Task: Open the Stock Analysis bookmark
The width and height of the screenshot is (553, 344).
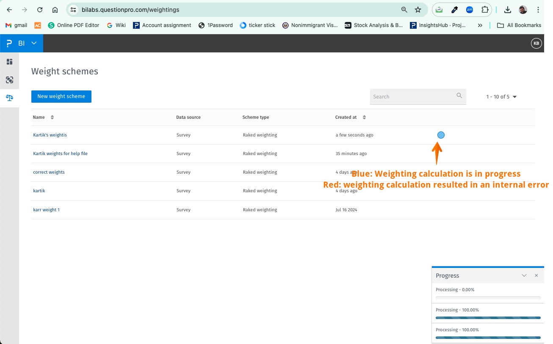Action: tap(374, 25)
